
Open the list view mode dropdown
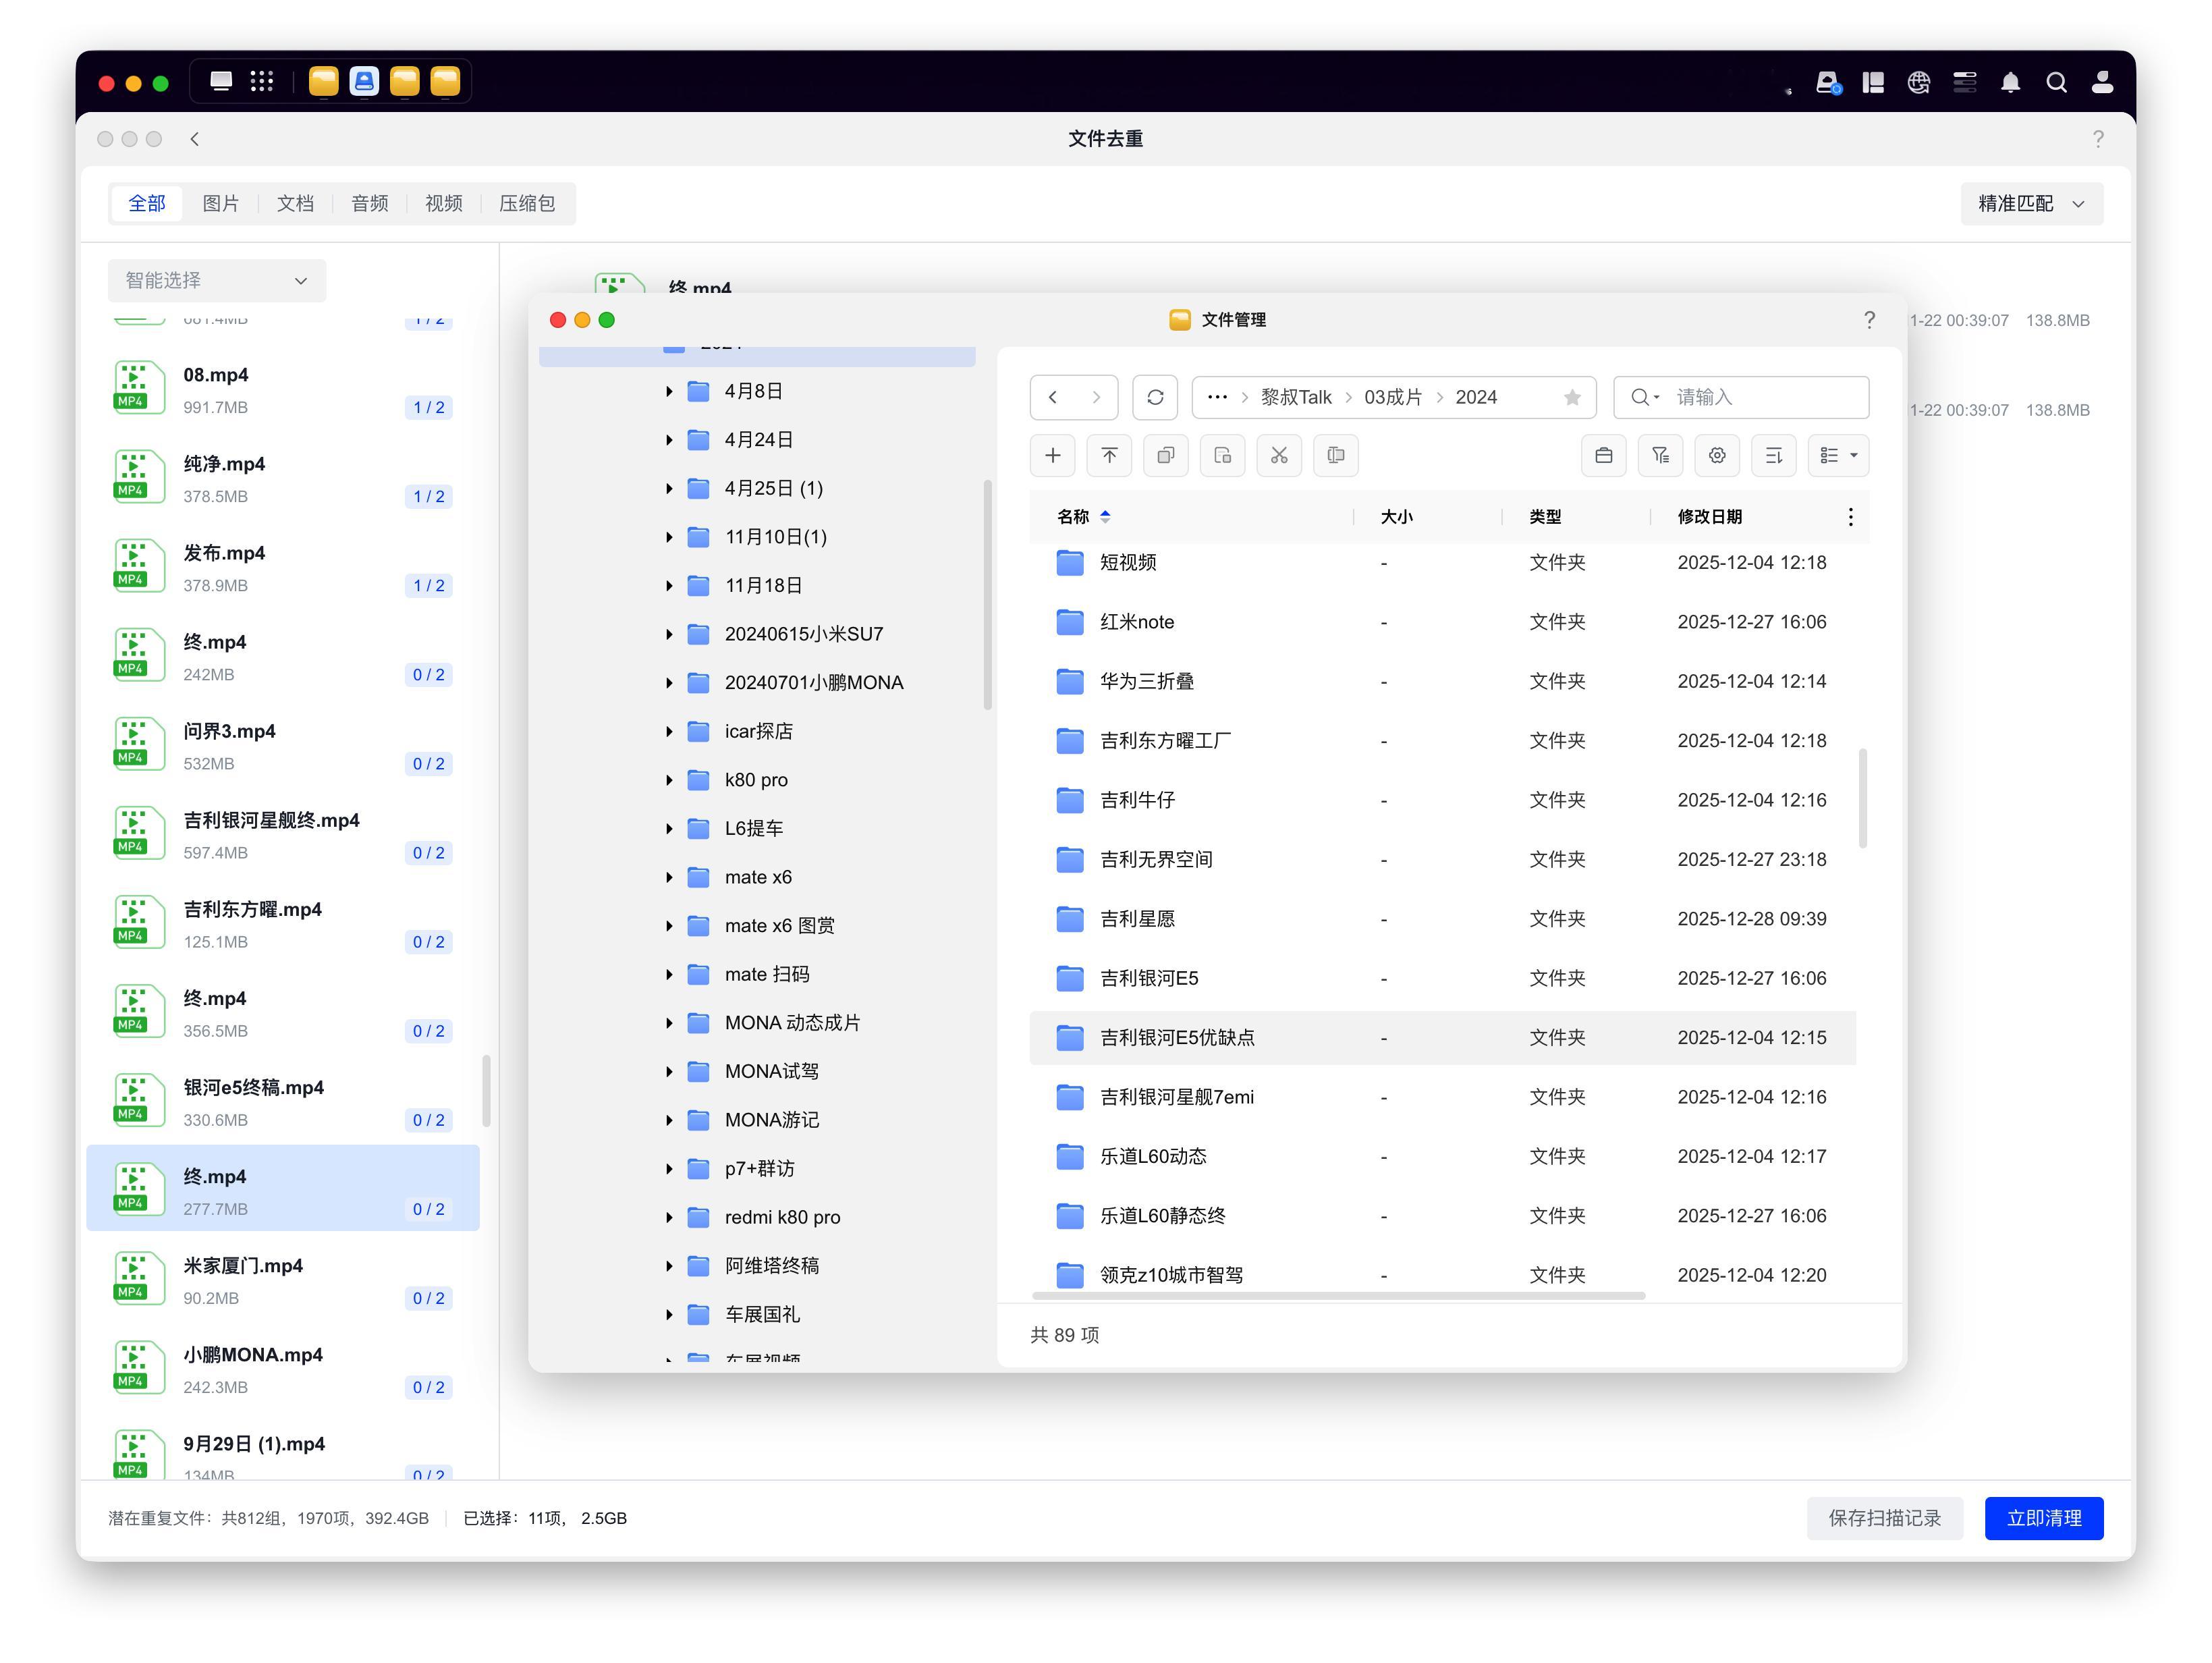[x=1838, y=456]
